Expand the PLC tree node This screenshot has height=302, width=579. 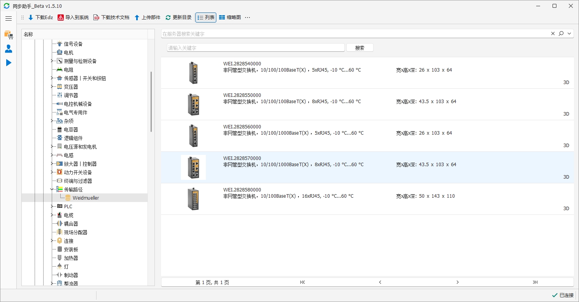pos(52,206)
